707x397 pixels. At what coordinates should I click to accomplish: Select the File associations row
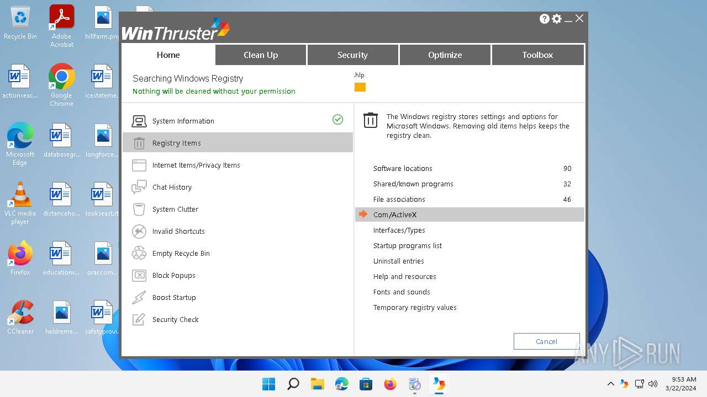[x=469, y=200]
